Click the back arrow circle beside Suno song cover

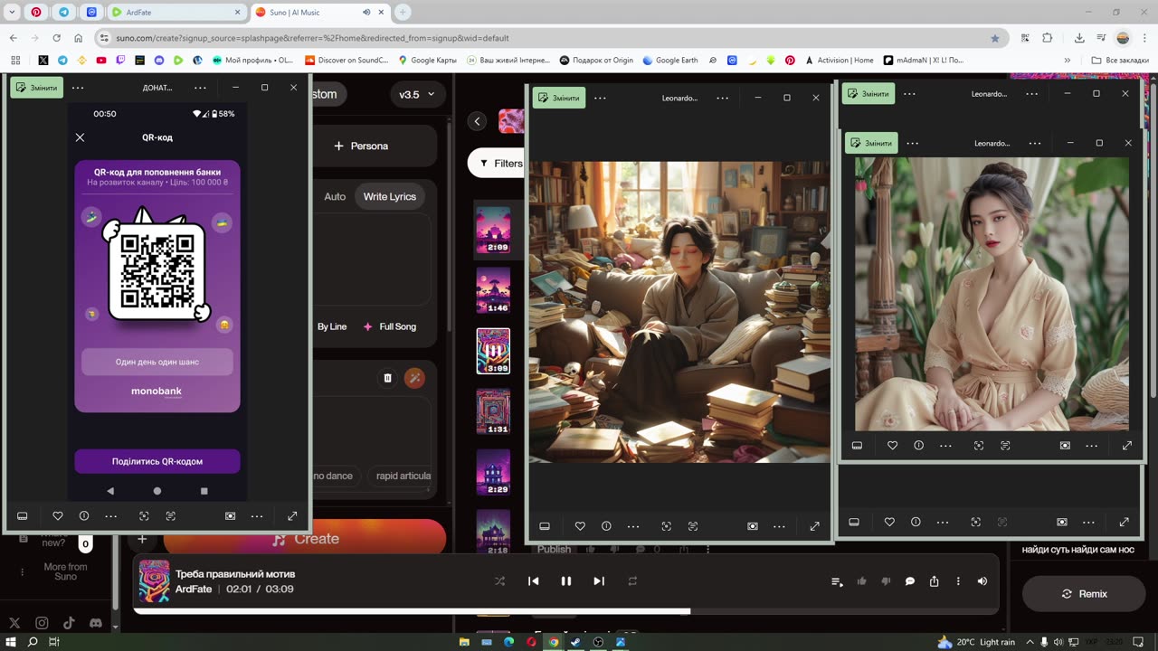pyautogui.click(x=477, y=121)
